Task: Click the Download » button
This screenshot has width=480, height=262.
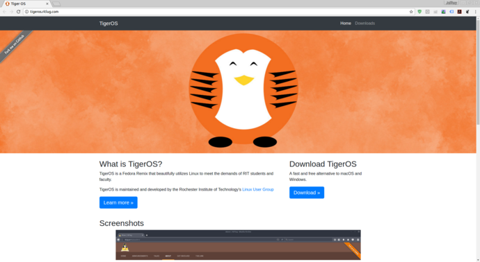Action: coord(306,193)
